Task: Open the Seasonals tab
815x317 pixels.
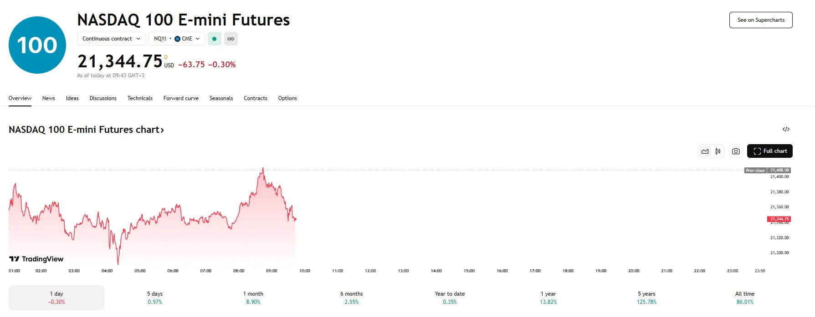Action: 221,98
